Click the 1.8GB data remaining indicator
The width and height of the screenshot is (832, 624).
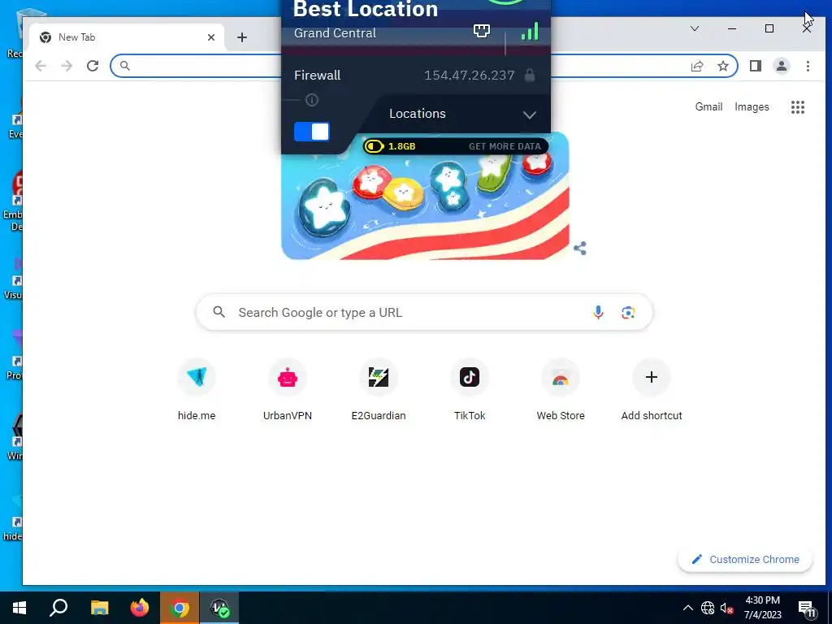pyautogui.click(x=391, y=146)
